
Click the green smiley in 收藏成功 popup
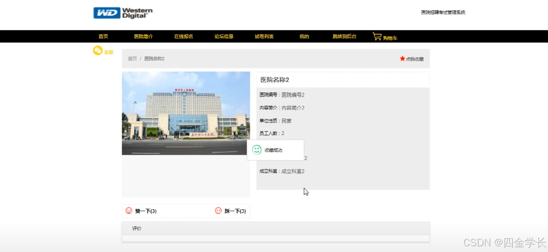click(x=257, y=150)
